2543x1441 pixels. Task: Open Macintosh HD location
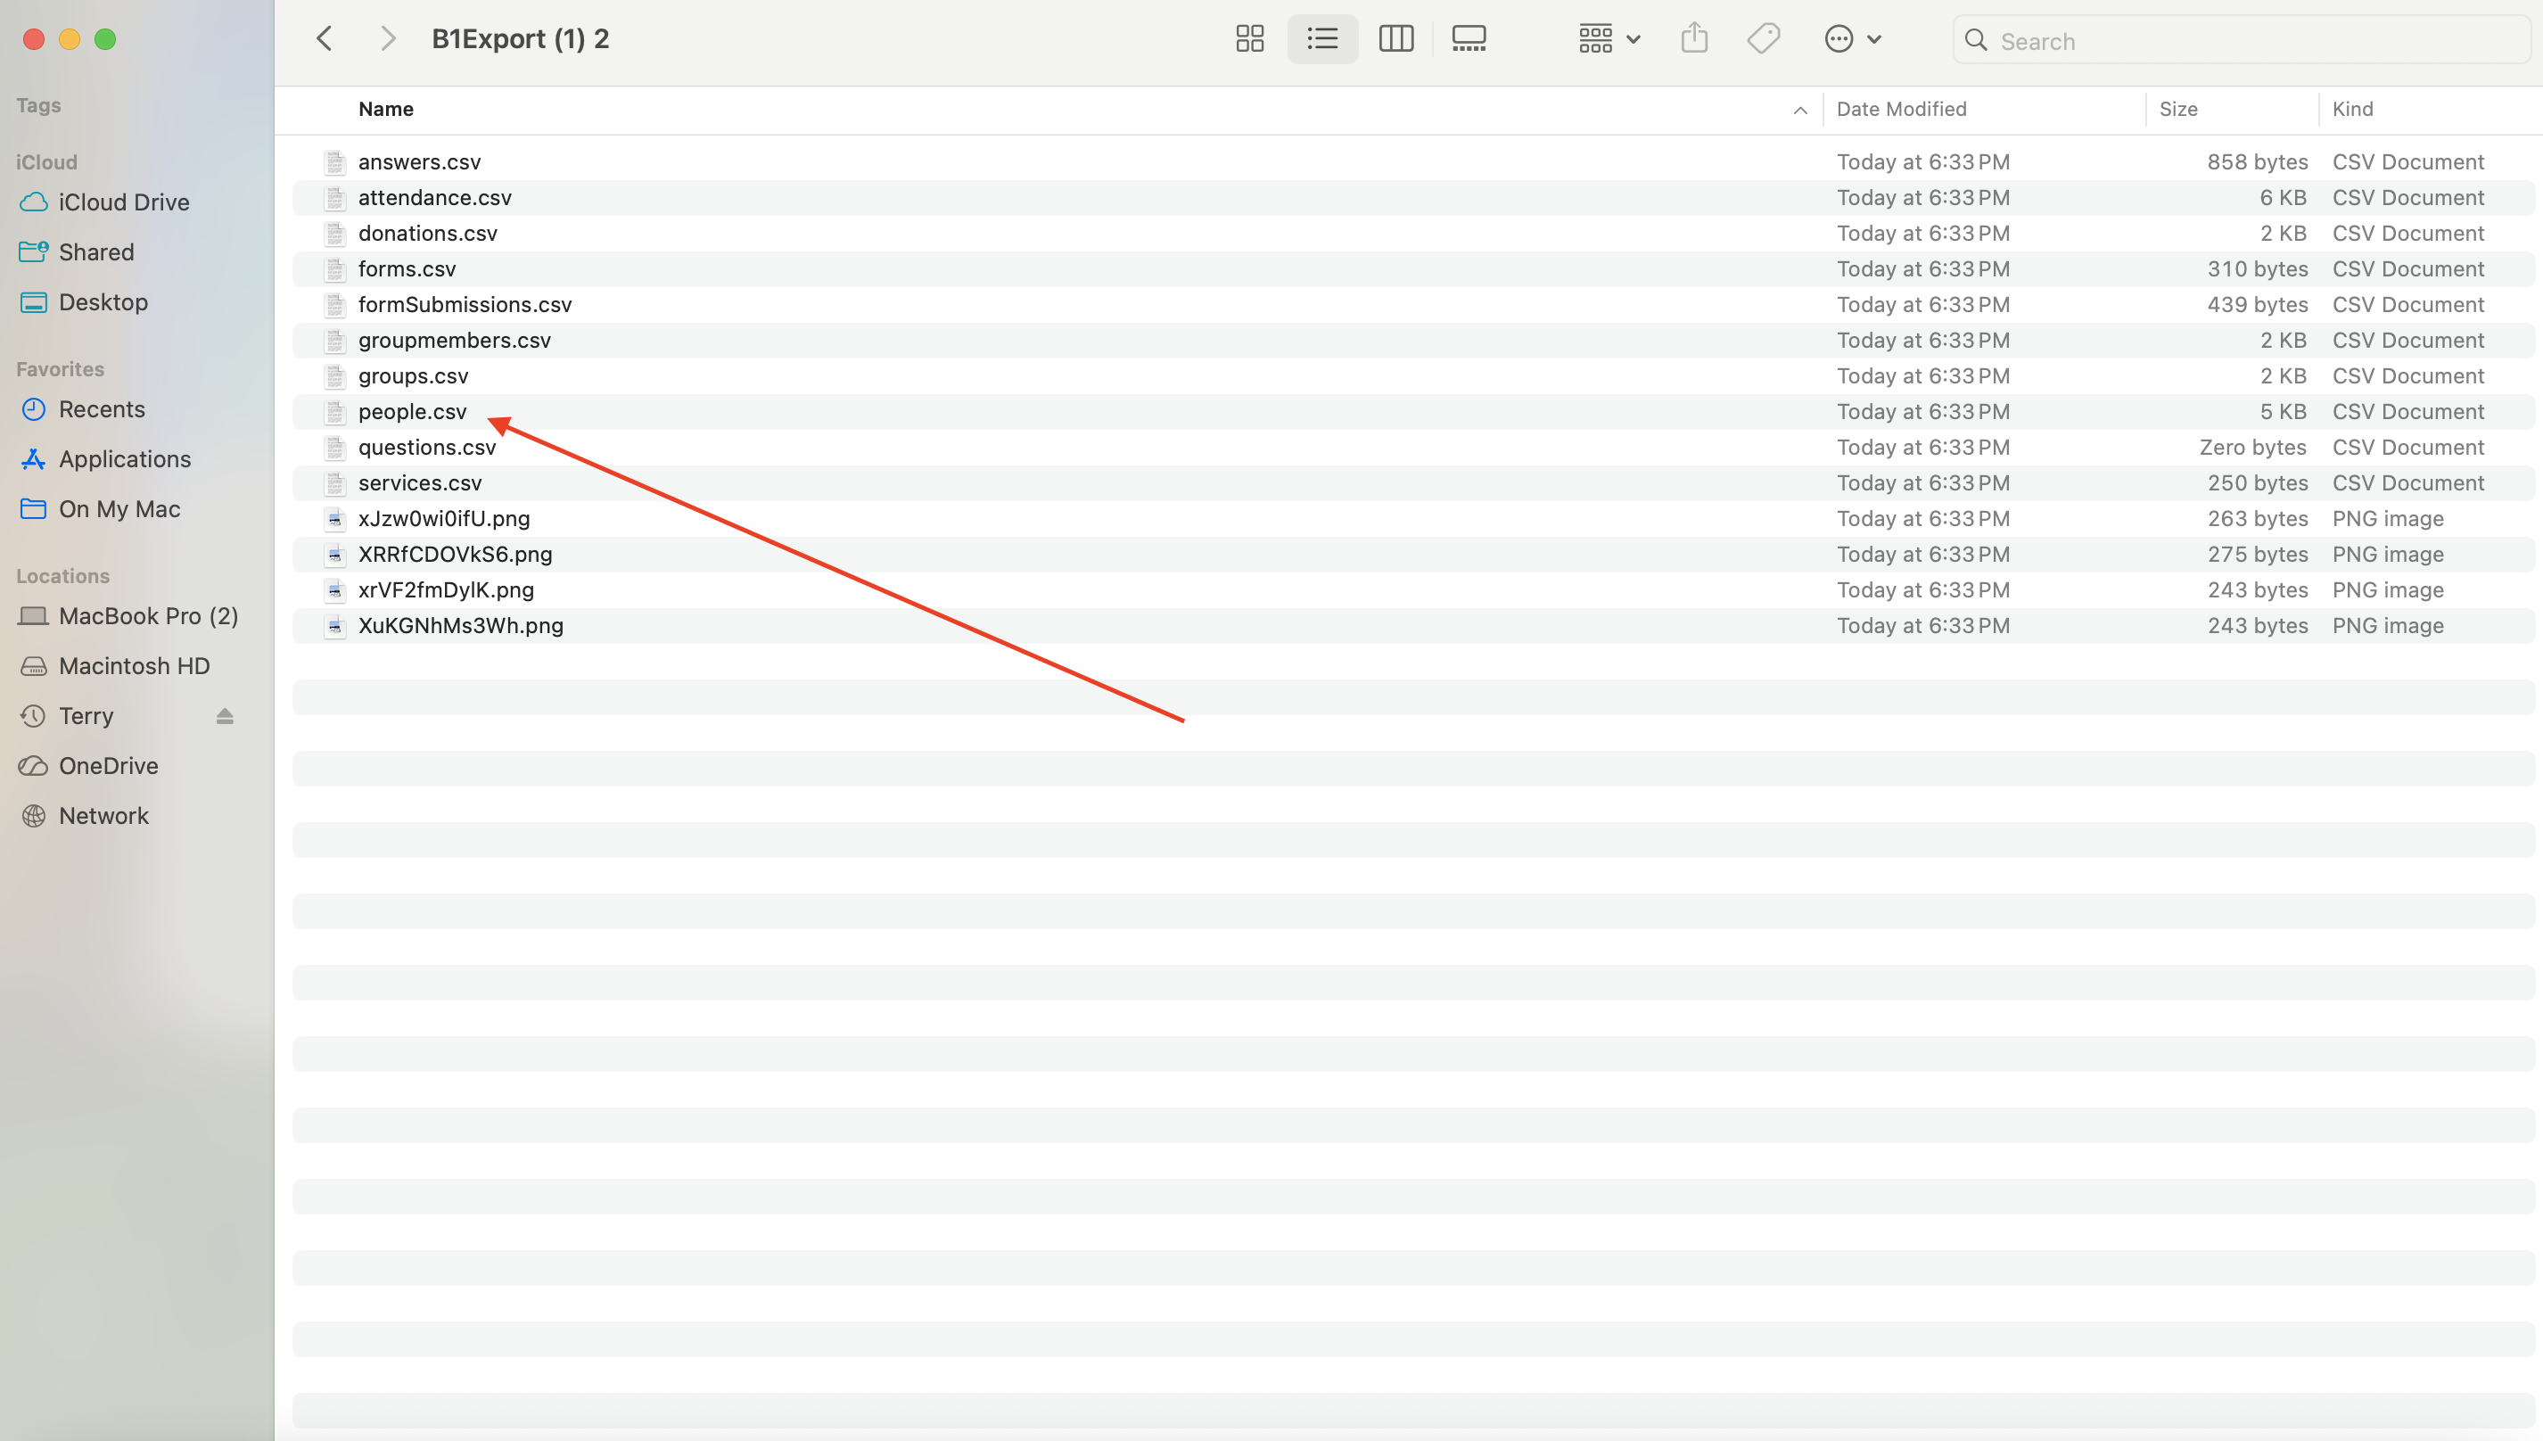pos(134,666)
